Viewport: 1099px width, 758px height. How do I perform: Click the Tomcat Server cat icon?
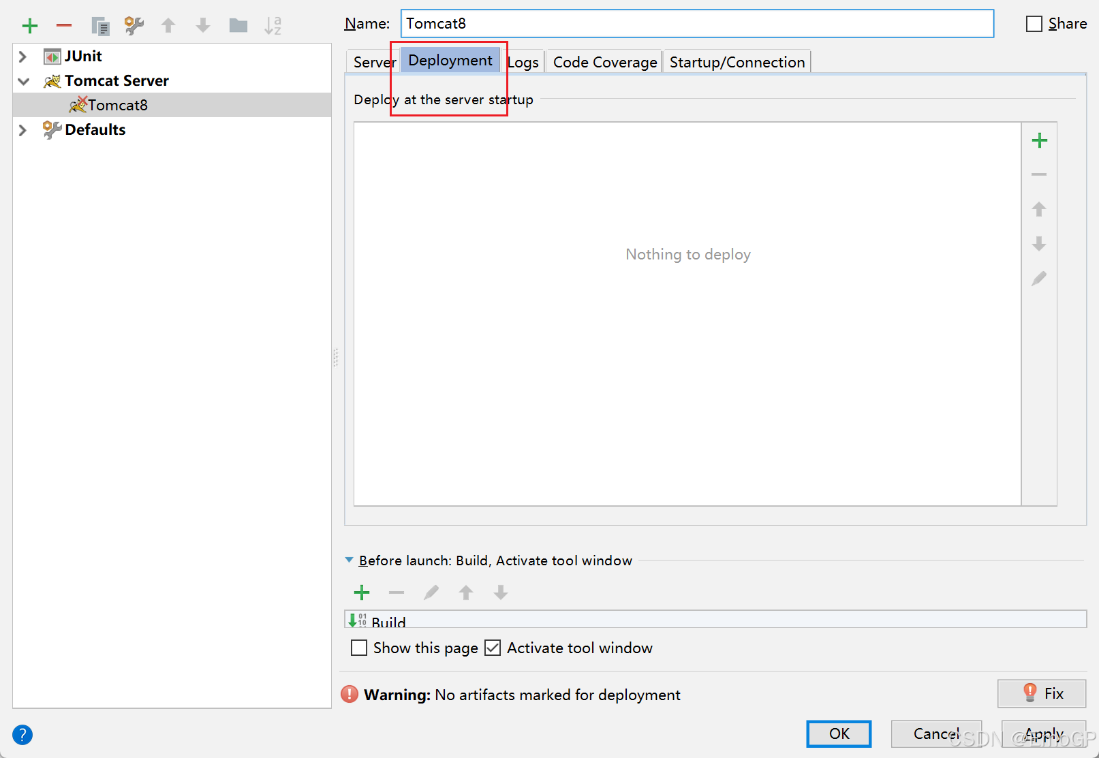point(52,81)
